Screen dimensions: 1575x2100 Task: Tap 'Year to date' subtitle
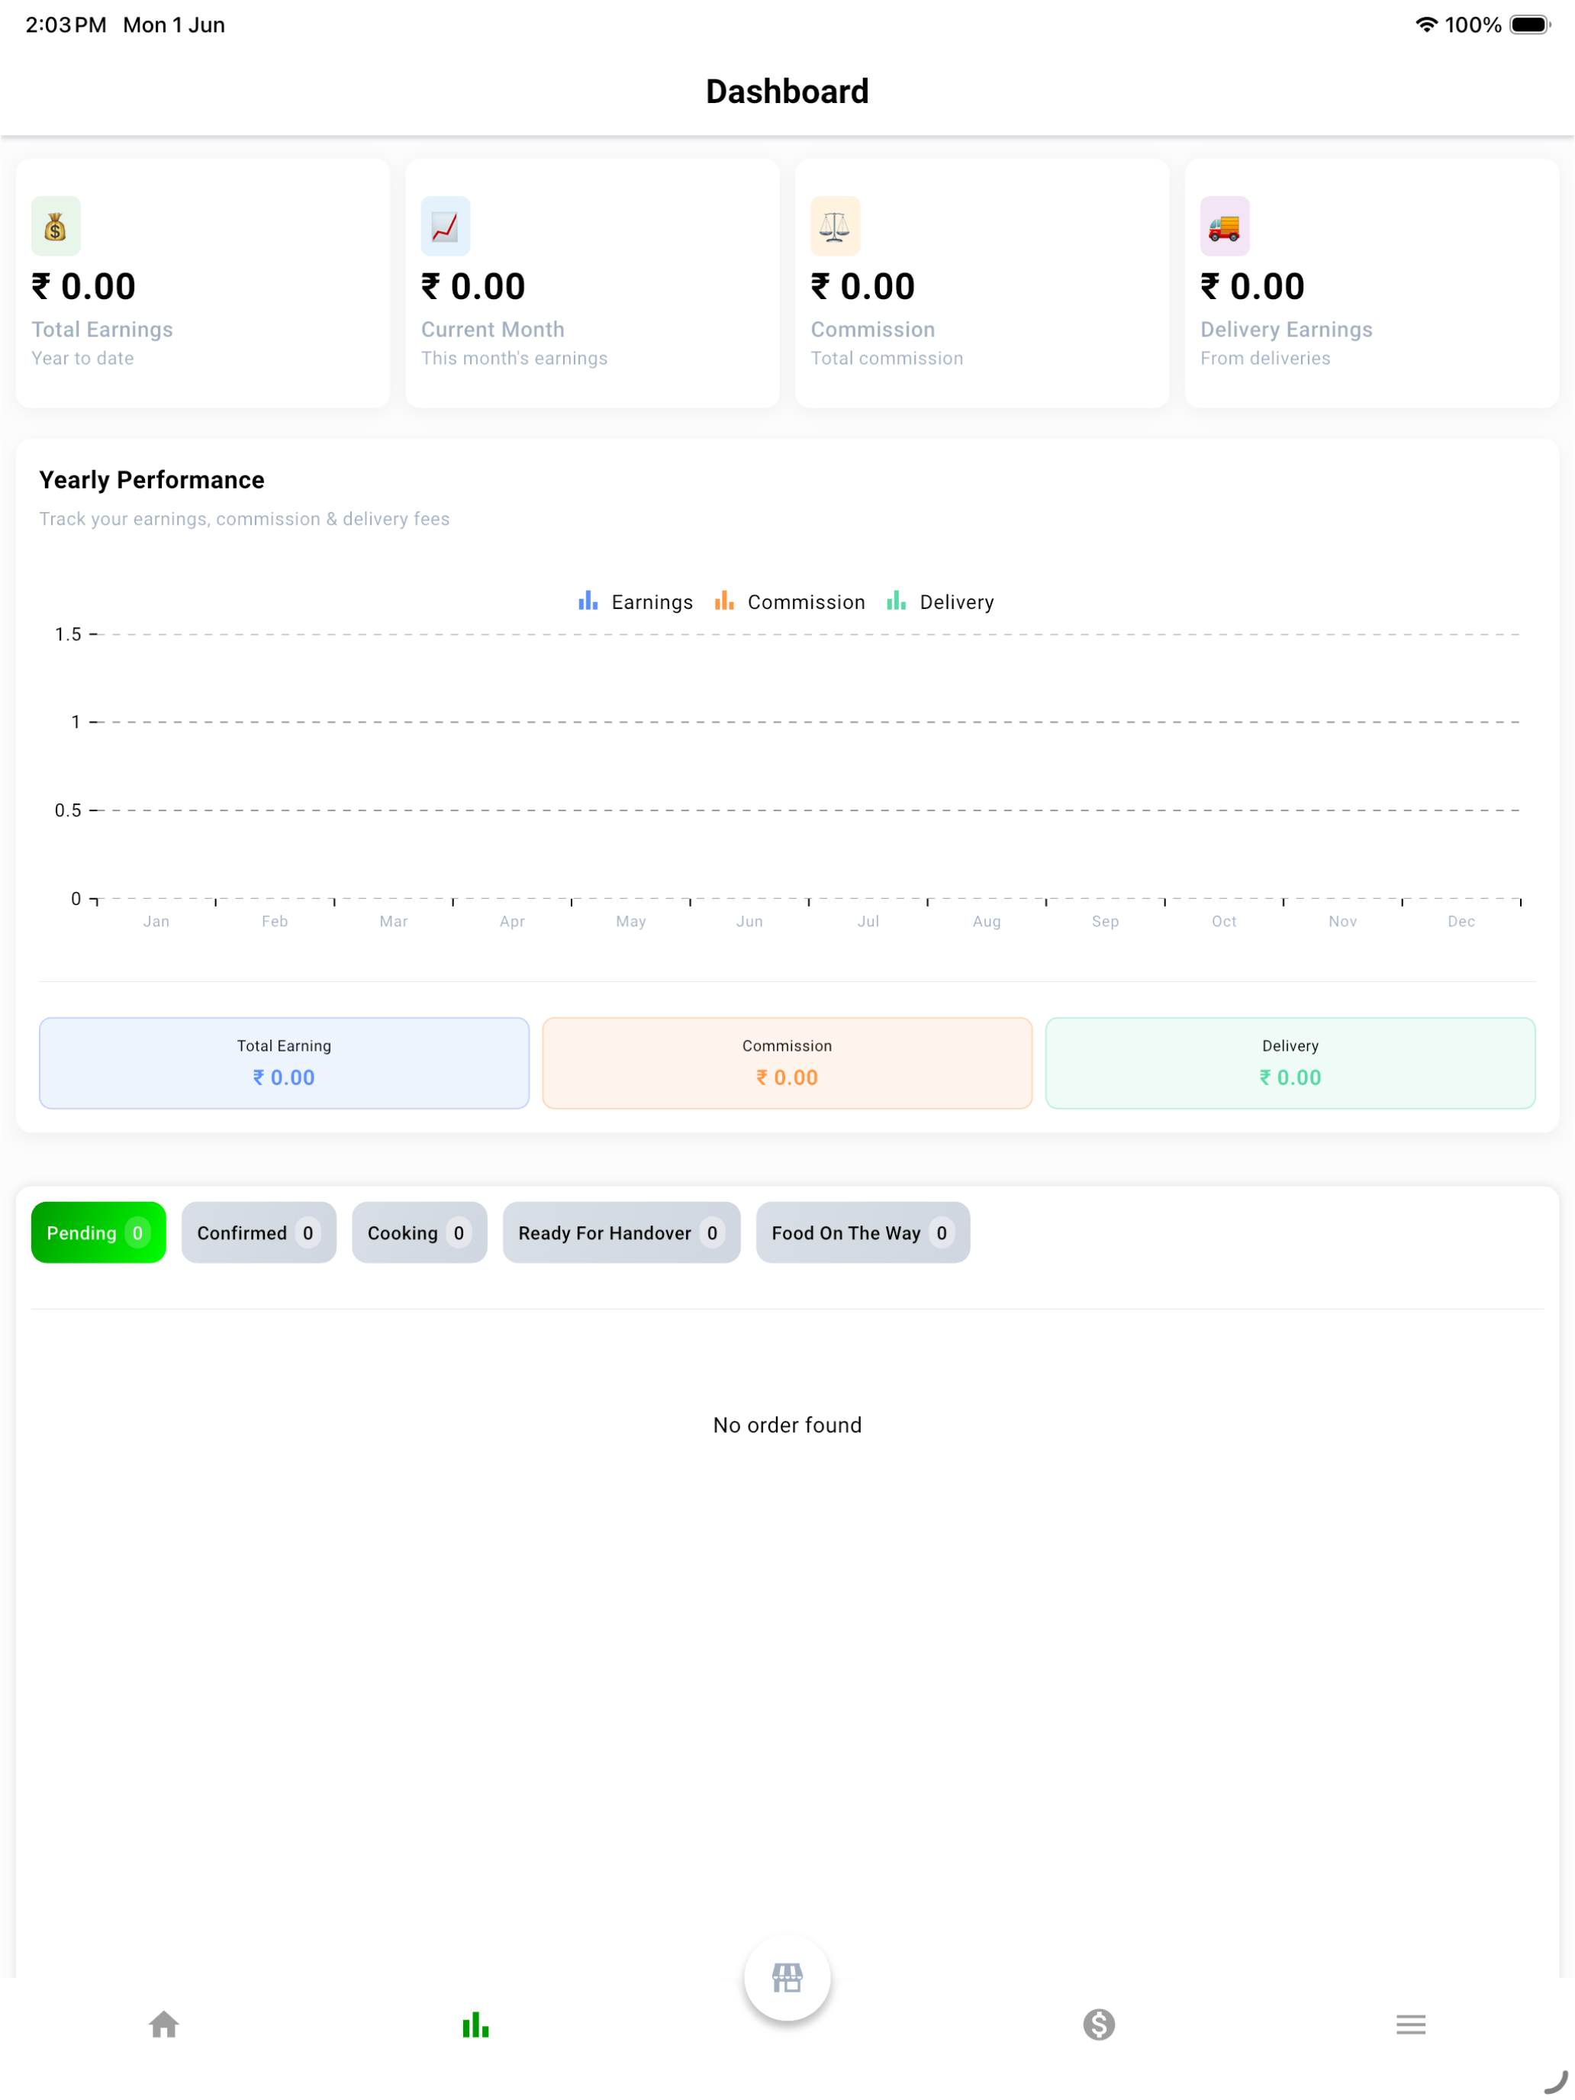click(82, 358)
